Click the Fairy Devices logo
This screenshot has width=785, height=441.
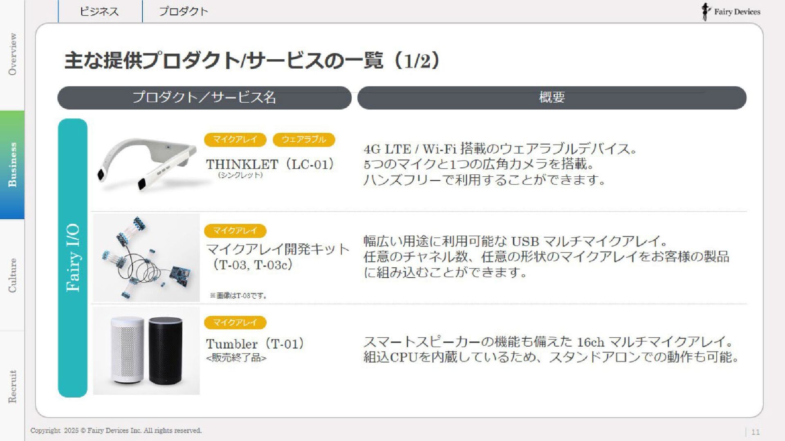coord(731,11)
